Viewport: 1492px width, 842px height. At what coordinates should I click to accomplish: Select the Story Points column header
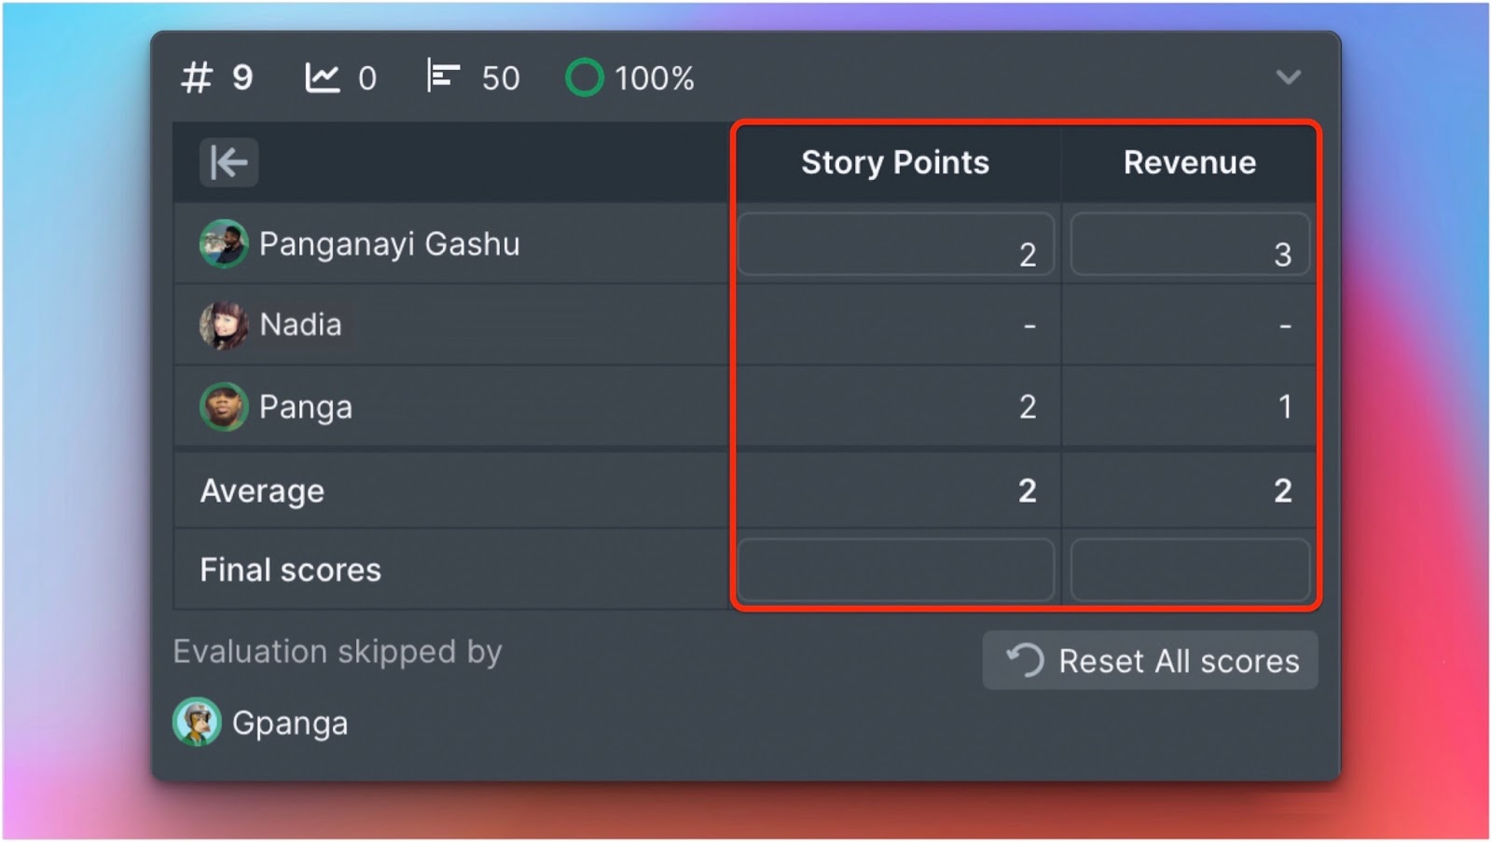coord(895,162)
